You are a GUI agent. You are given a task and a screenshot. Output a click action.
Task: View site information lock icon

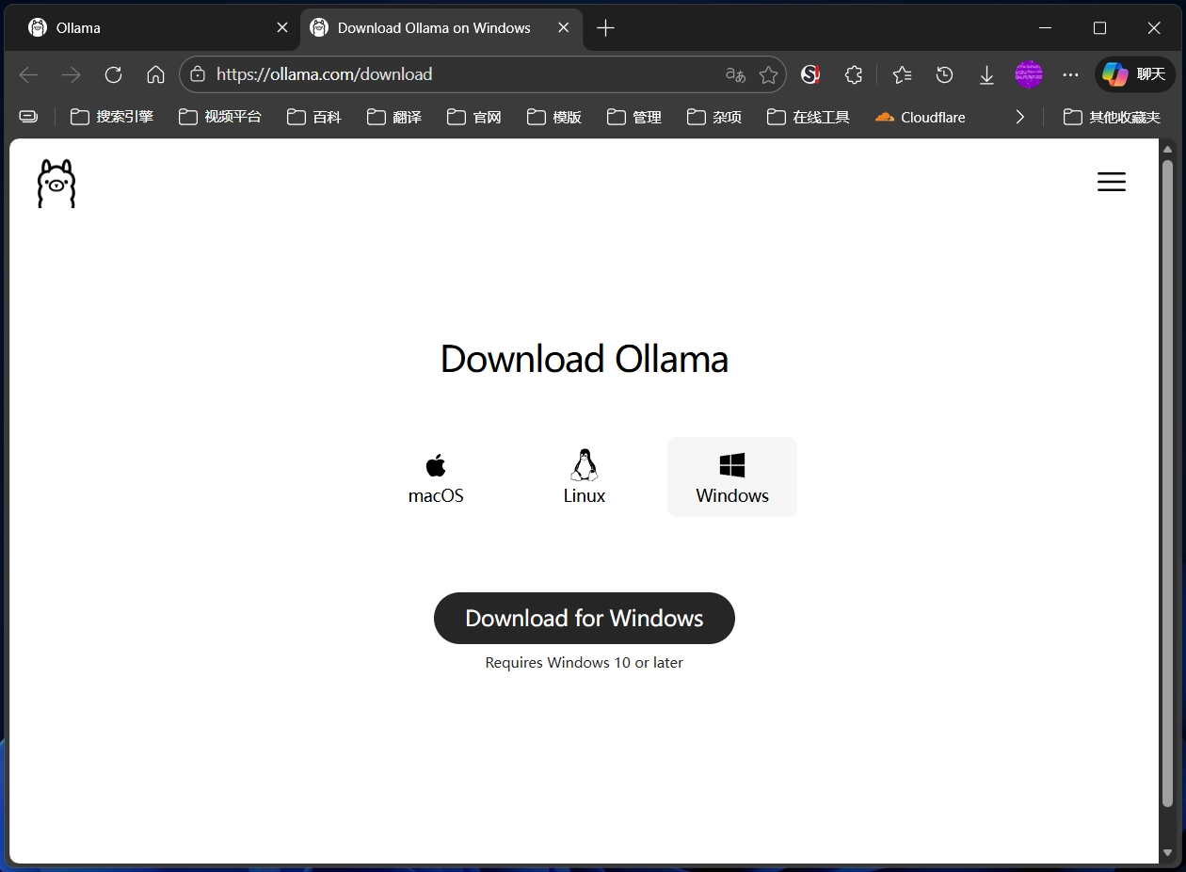click(x=196, y=74)
